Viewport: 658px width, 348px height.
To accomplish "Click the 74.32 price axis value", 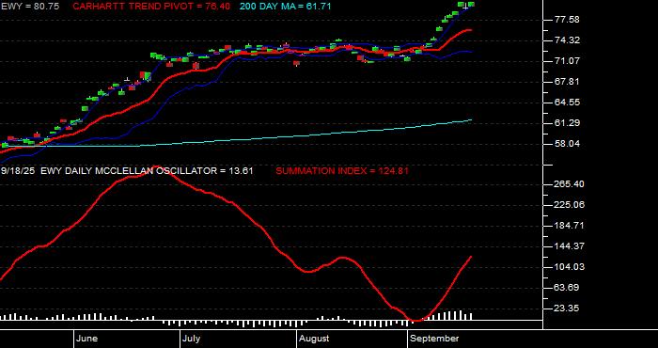I will tap(567, 40).
